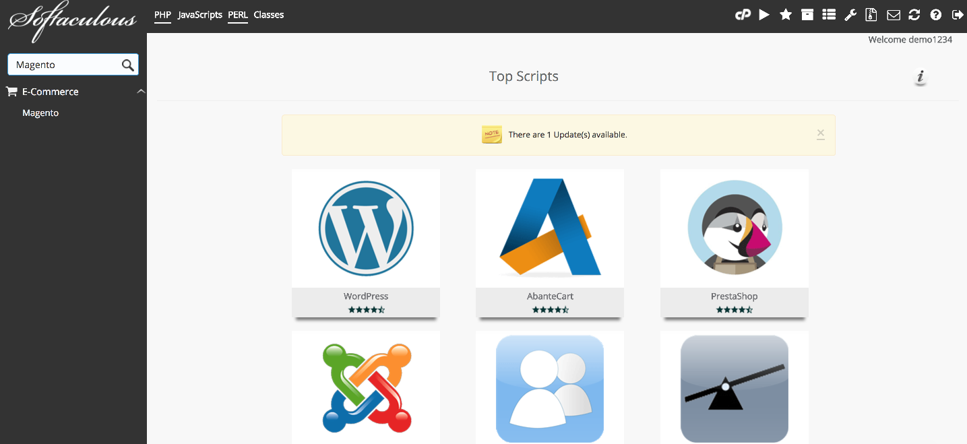Open ratings via star icon

786,15
